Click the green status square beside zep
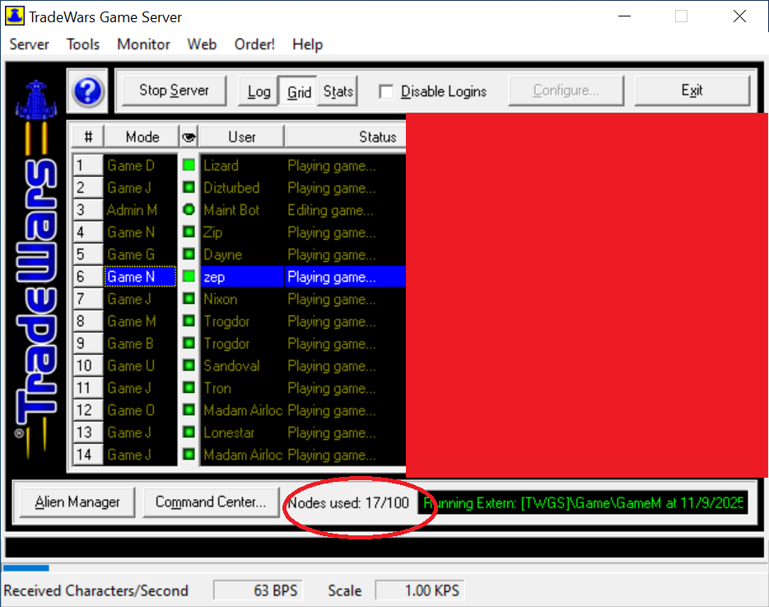 [x=189, y=277]
